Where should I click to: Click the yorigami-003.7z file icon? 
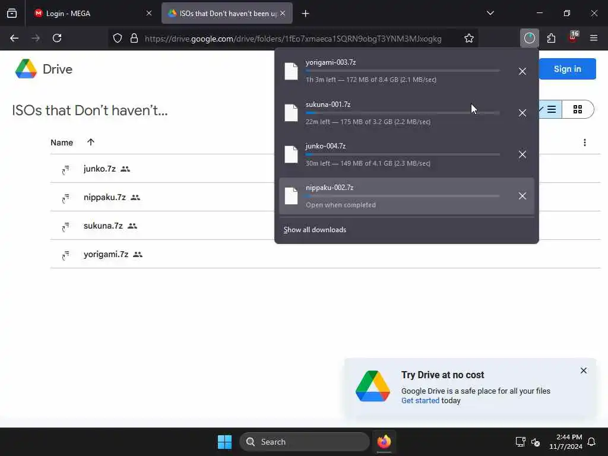pyautogui.click(x=291, y=71)
